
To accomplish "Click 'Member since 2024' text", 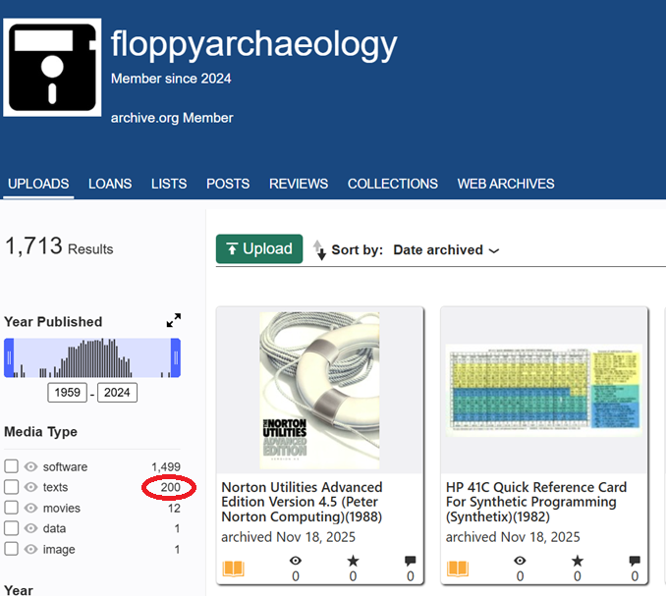I will point(171,79).
